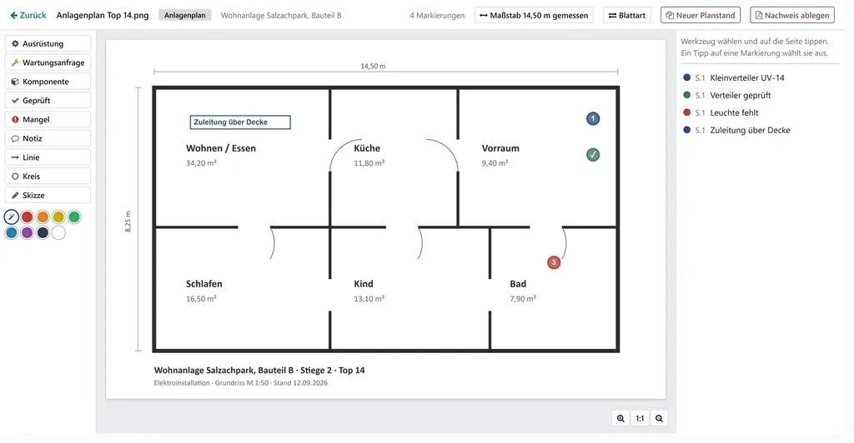
Task: Open Maßstab 14,50 m gemessen
Action: pyautogui.click(x=534, y=15)
